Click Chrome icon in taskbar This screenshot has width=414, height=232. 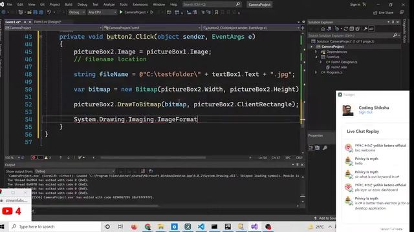147,226
